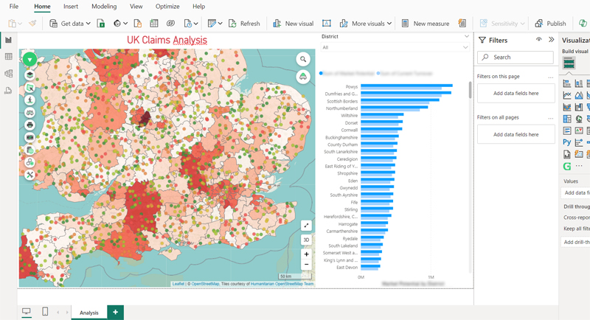Click the map image export tool

[x=29, y=137]
